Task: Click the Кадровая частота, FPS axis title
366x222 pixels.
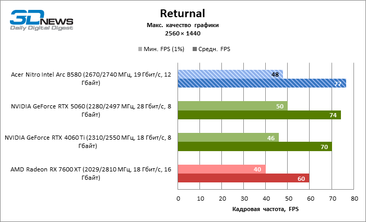Action: [266, 209]
